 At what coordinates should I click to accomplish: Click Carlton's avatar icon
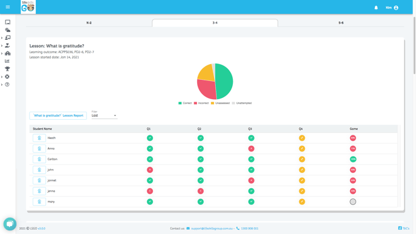39,159
